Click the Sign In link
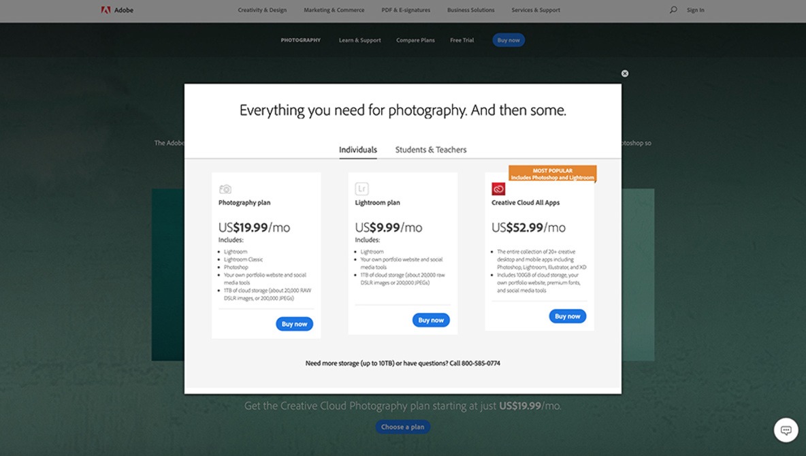 [696, 10]
